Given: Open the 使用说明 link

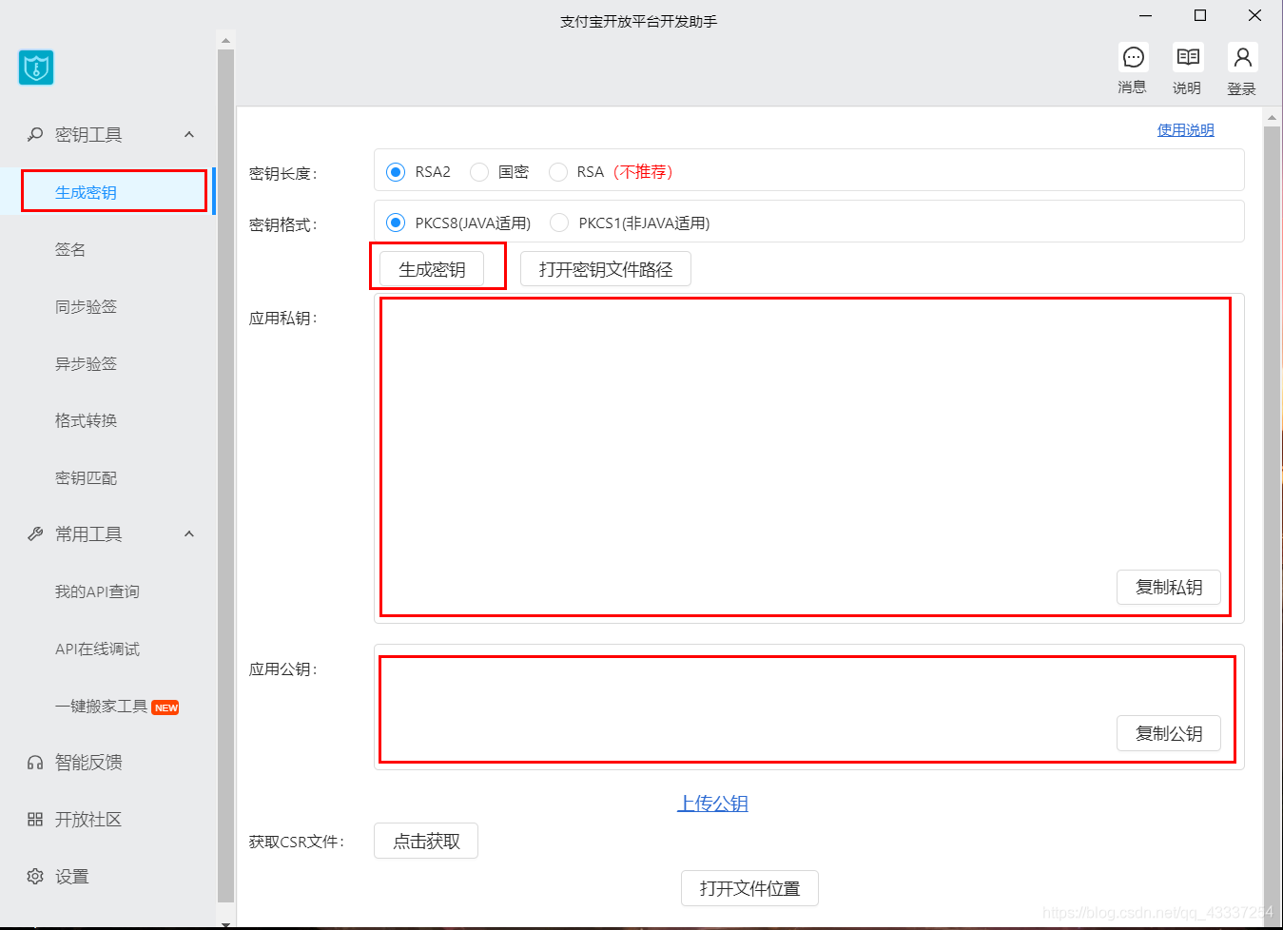Looking at the screenshot, I should (1185, 130).
